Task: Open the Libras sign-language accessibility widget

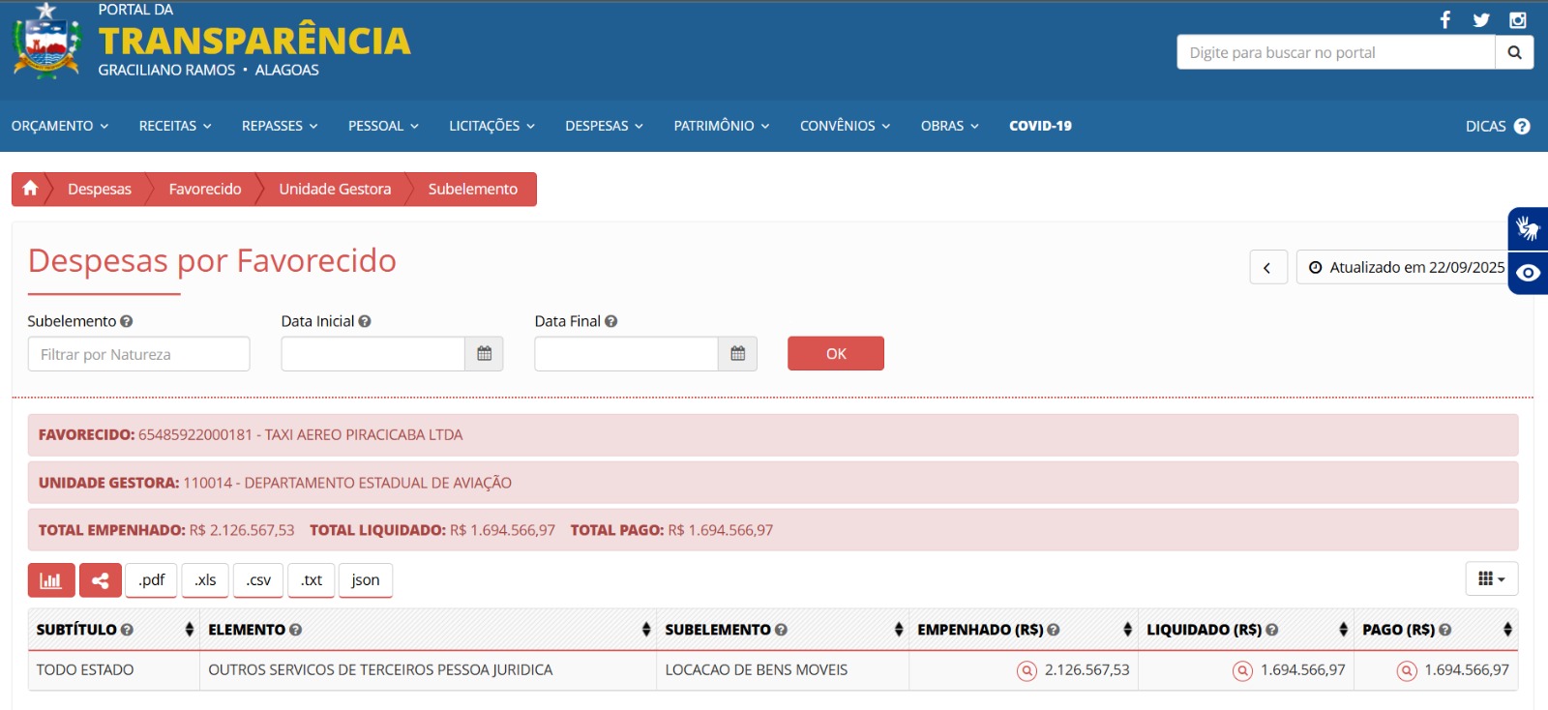Action: [x=1528, y=229]
